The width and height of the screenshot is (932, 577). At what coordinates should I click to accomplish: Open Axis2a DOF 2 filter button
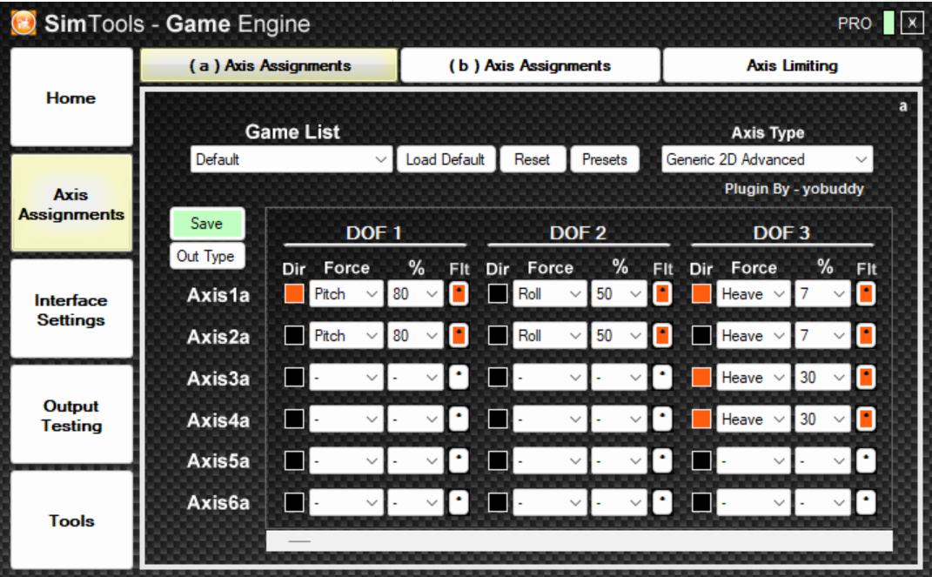click(662, 335)
